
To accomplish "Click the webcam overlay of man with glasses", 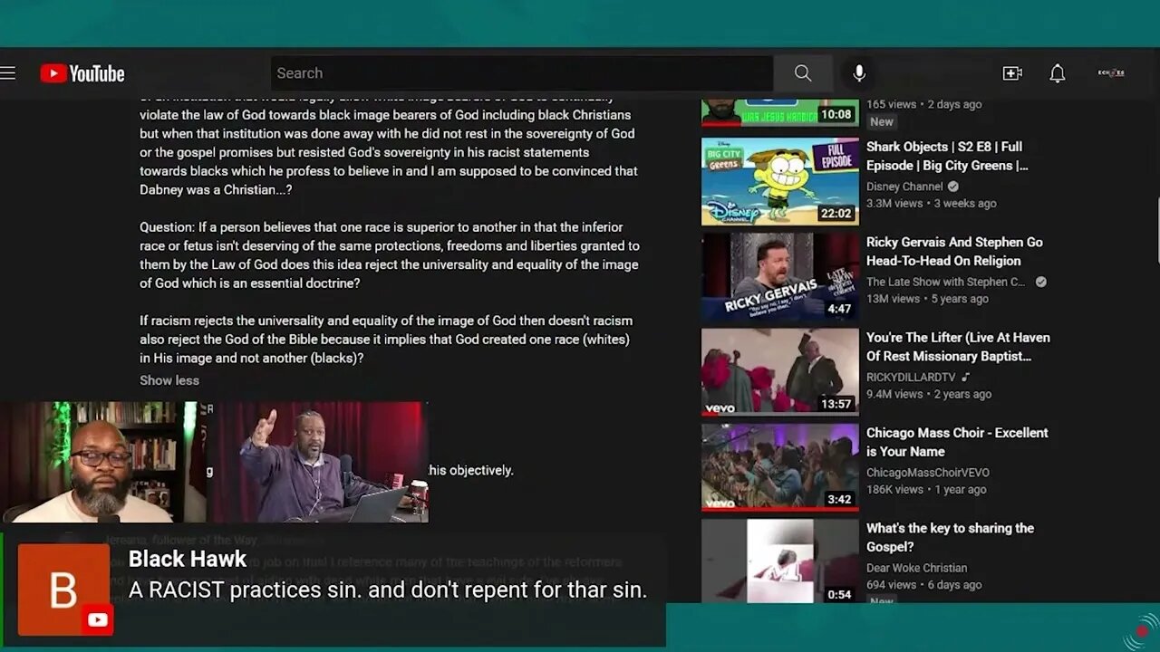I will point(102,462).
